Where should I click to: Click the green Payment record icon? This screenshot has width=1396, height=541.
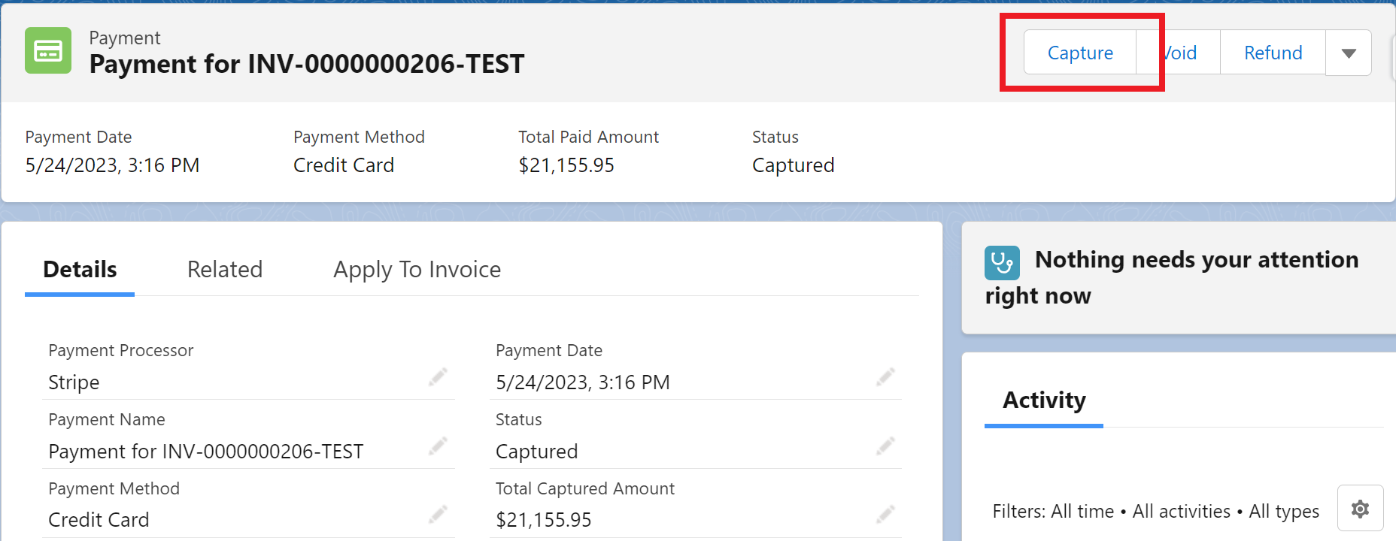coord(48,51)
